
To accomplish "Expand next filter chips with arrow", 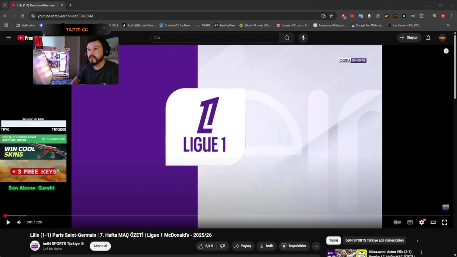I will click(x=417, y=241).
